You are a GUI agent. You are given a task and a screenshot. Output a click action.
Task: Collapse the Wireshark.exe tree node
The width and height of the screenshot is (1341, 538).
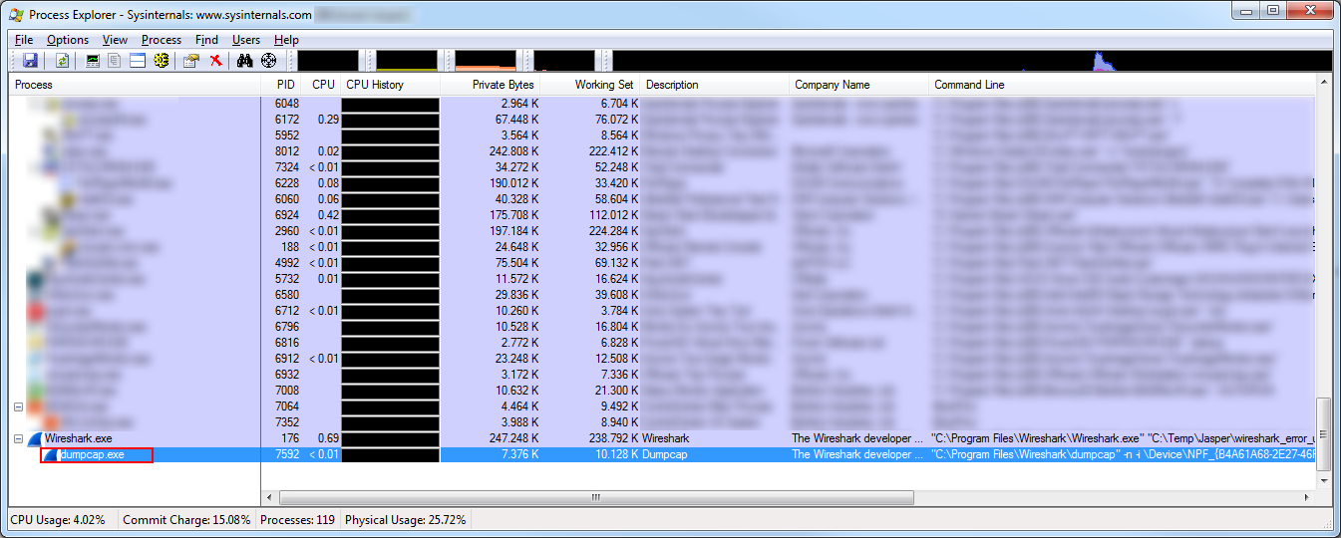click(x=19, y=438)
